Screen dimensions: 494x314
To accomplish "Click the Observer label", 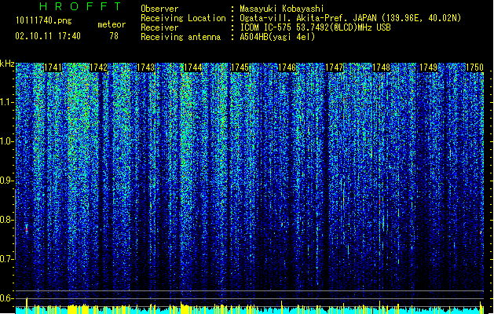I will click(159, 9).
